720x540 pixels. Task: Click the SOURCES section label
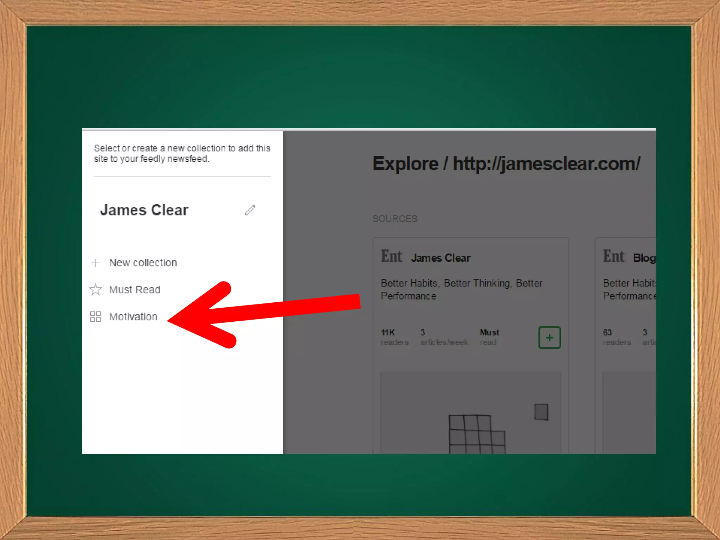(x=395, y=219)
